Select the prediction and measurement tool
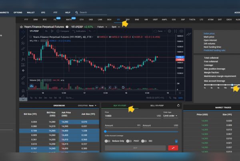This screenshot has width=240, height=161. coord(23,65)
